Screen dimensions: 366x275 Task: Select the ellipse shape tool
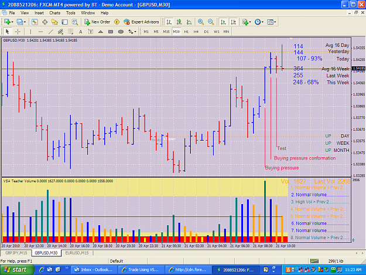pos(121,32)
